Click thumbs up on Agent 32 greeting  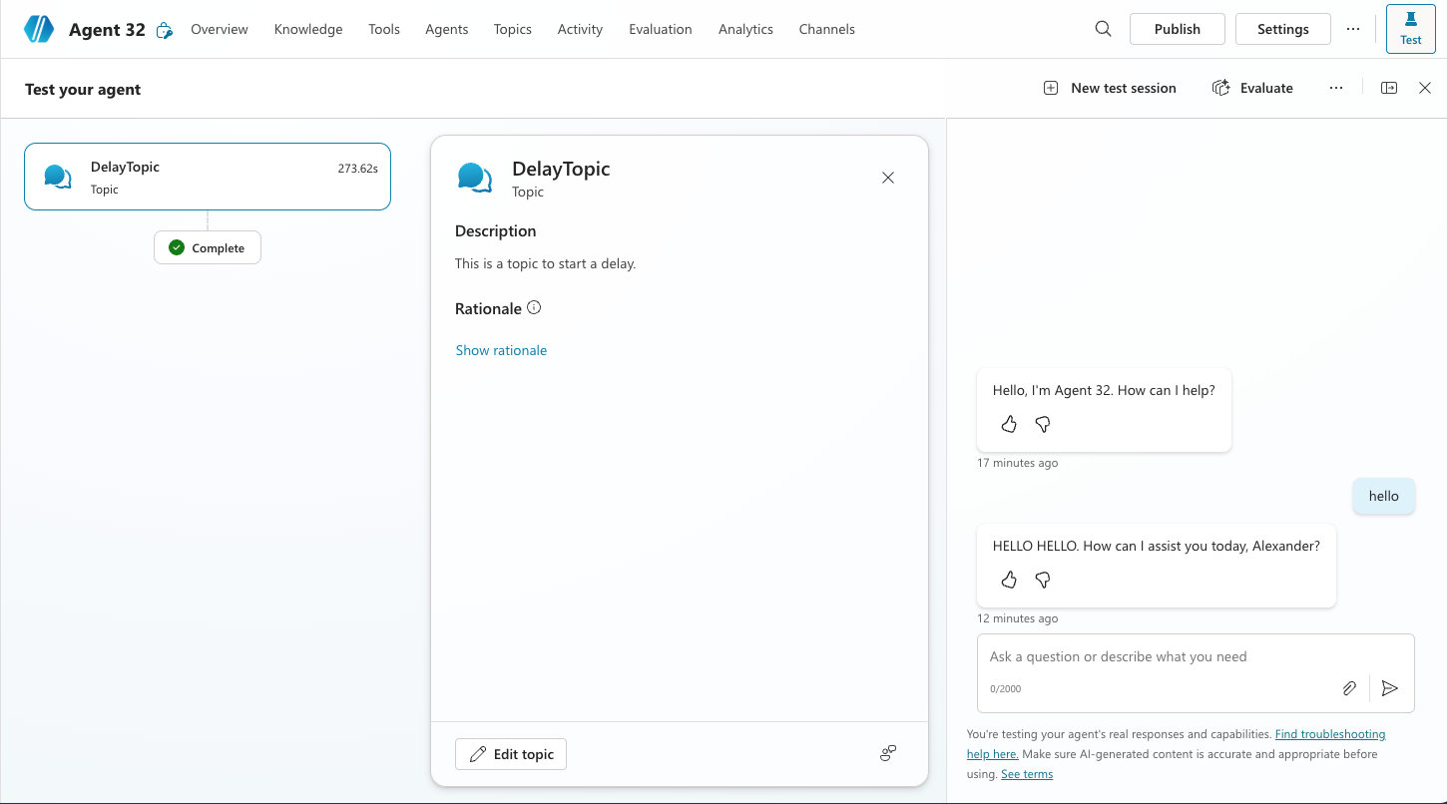[x=1009, y=425]
